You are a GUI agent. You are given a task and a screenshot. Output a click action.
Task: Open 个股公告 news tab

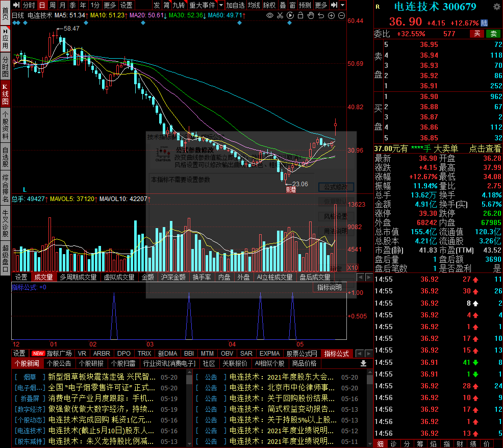coord(59,363)
